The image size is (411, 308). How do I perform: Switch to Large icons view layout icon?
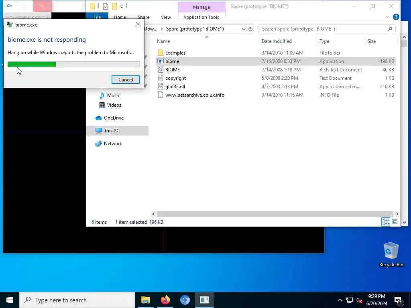[x=395, y=222]
